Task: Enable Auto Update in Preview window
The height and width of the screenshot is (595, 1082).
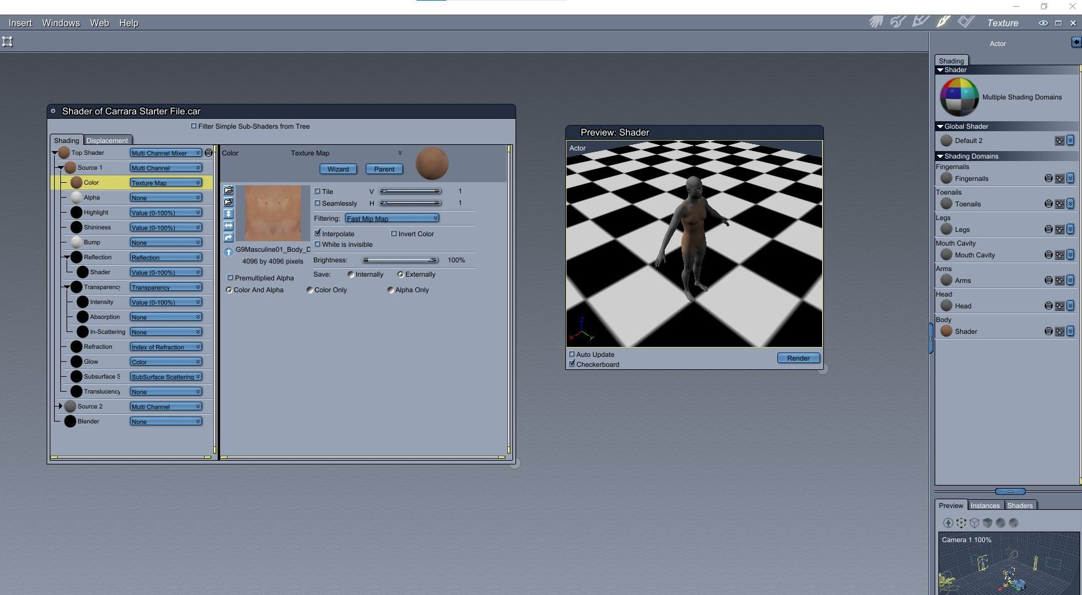Action: (571, 354)
